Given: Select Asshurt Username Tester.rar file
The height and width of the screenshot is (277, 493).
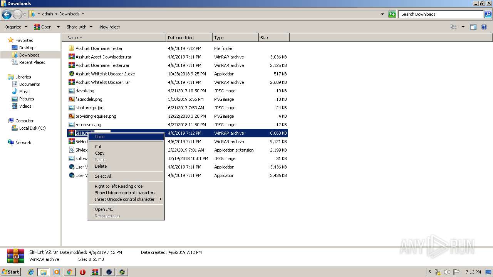Looking at the screenshot, I should tap(102, 65).
